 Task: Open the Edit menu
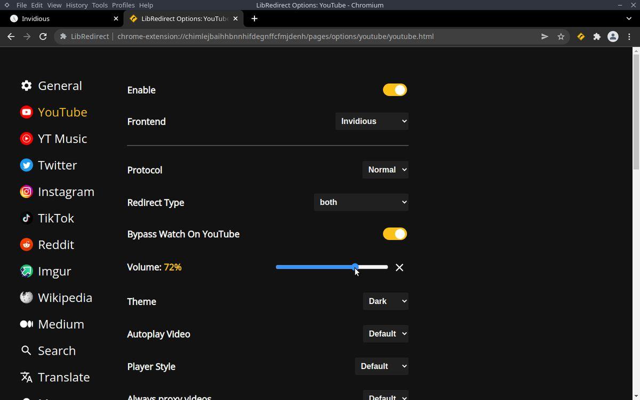[x=37, y=5]
